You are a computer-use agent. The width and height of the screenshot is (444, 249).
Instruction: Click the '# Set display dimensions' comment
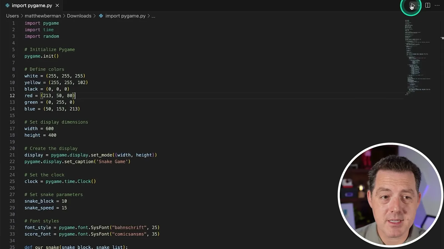tap(56, 122)
